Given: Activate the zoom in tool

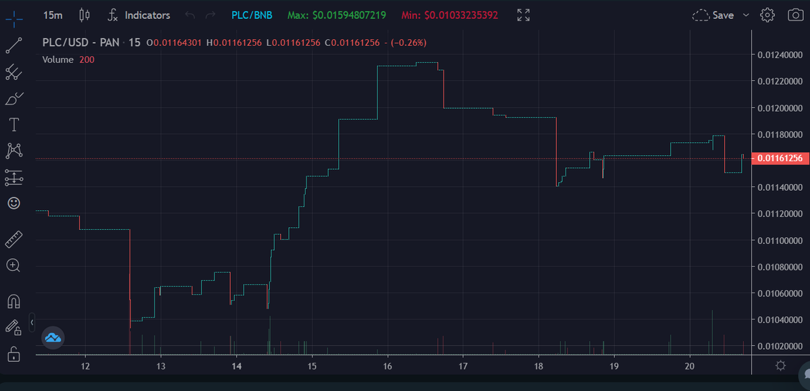Looking at the screenshot, I should coord(13,265).
